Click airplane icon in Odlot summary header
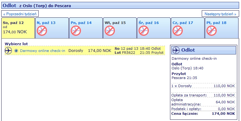The width and height of the screenshot is (241, 121). coord(176,50)
